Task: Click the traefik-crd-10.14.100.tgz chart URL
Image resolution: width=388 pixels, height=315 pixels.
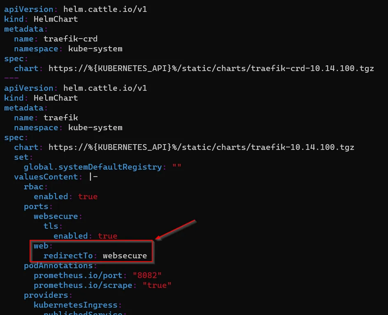Action: [x=211, y=69]
